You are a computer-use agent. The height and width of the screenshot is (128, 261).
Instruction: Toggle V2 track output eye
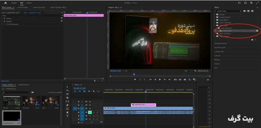pos(90,105)
